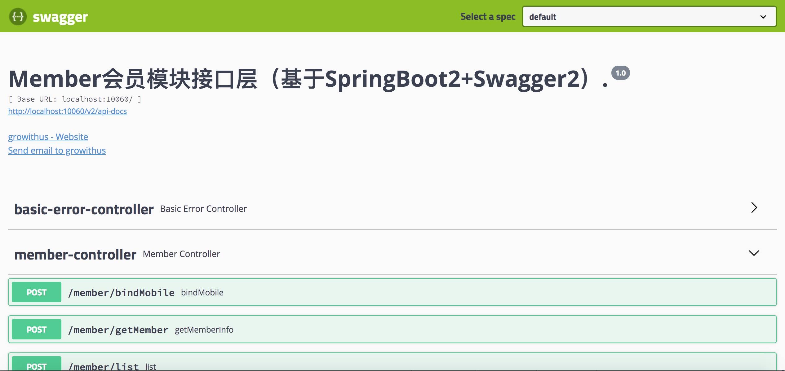
Task: Expand the /member/bindMobile operation path
Action: [x=121, y=293]
